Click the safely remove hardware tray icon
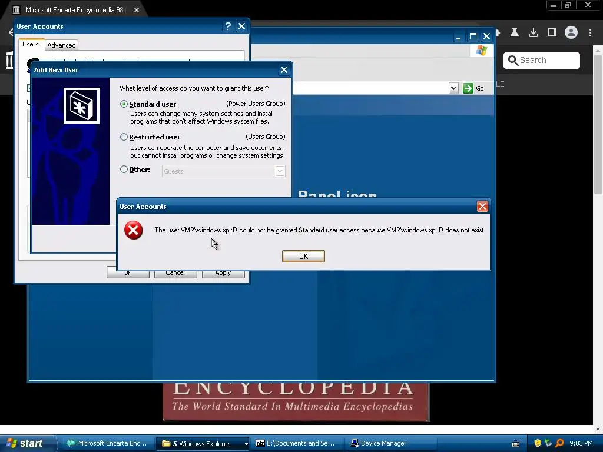 (x=548, y=443)
